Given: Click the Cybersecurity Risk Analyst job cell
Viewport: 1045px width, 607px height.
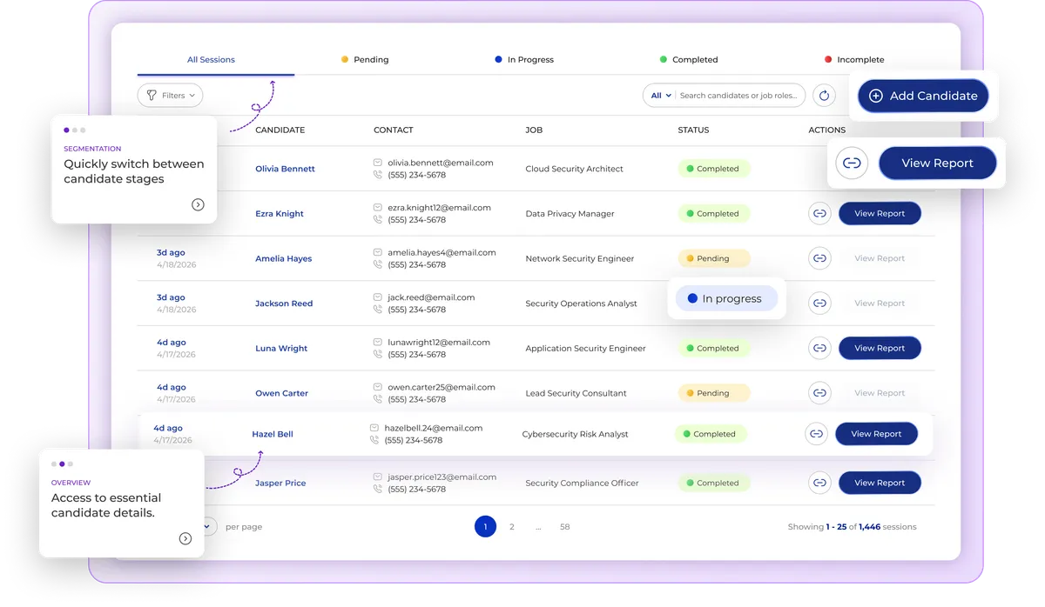Looking at the screenshot, I should [x=575, y=434].
